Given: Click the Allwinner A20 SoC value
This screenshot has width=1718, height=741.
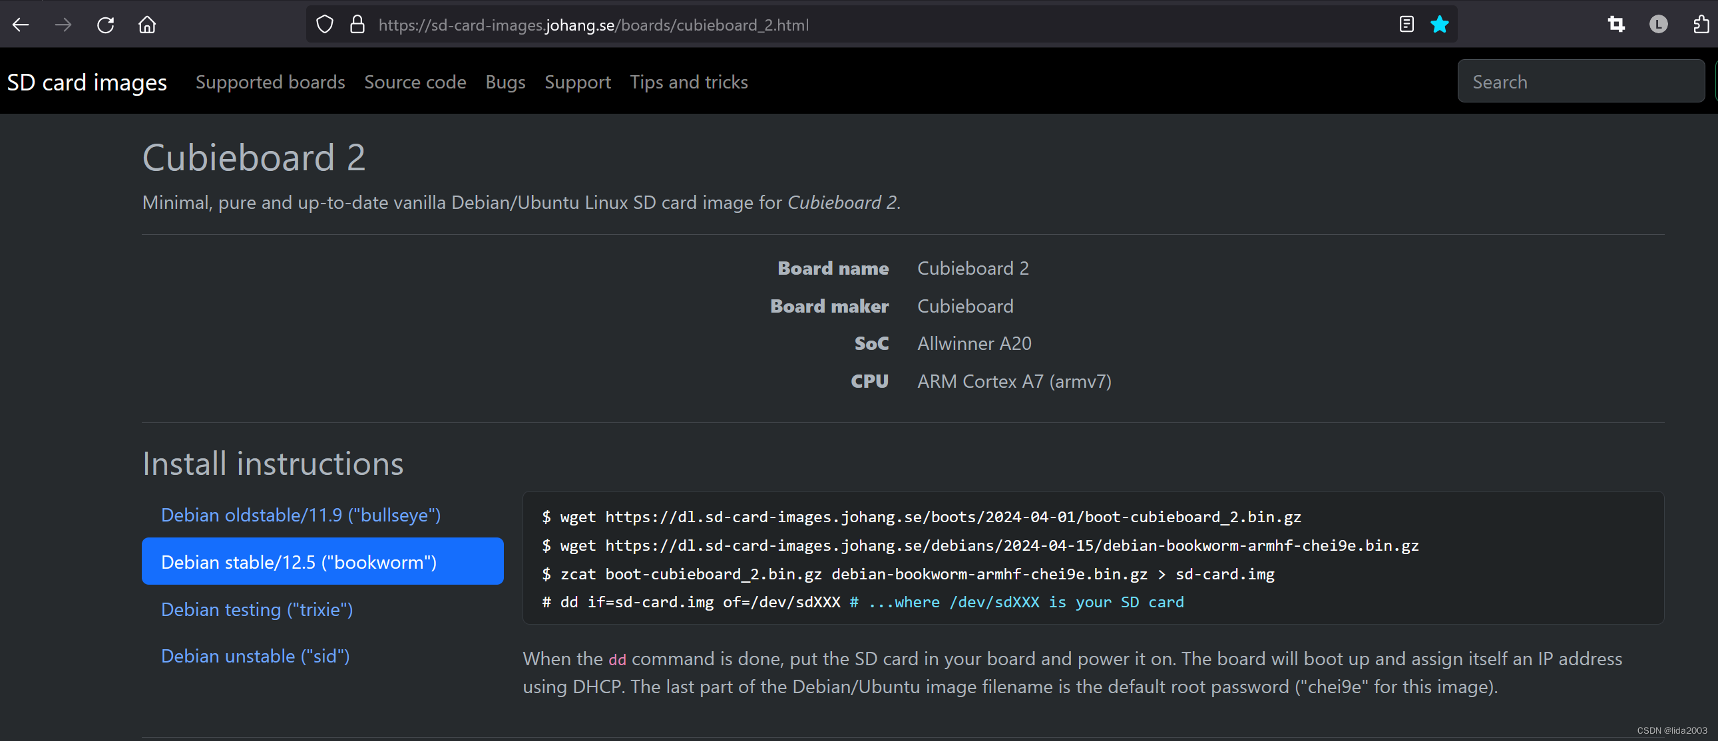Looking at the screenshot, I should point(974,343).
